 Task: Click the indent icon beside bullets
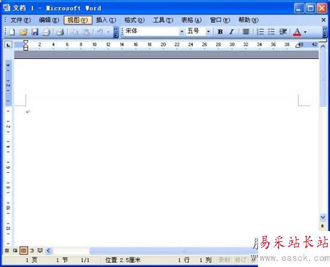click(283, 32)
